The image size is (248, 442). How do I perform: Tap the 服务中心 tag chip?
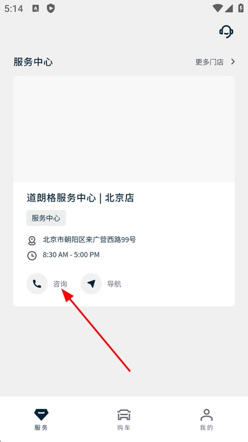[46, 218]
